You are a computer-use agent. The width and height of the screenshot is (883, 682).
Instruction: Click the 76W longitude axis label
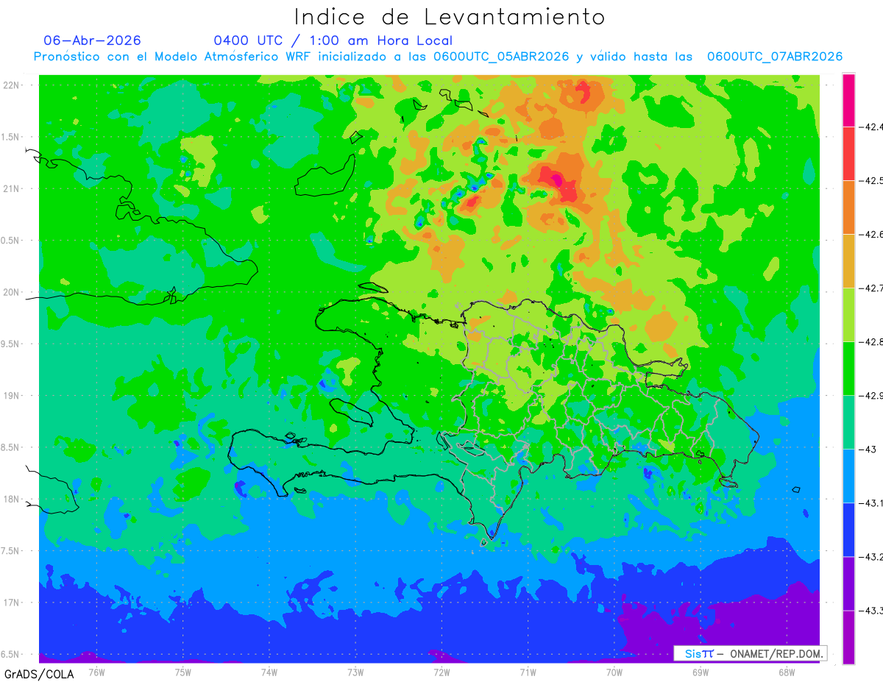(96, 671)
